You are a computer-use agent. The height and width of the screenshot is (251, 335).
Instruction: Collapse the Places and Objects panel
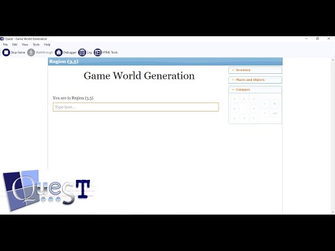click(x=255, y=79)
